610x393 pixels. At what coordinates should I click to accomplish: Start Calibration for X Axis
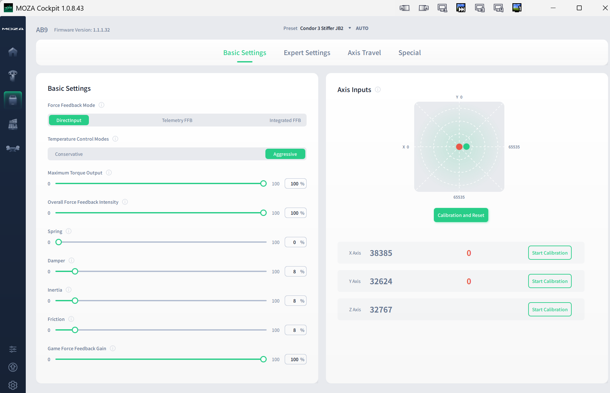pyautogui.click(x=550, y=253)
